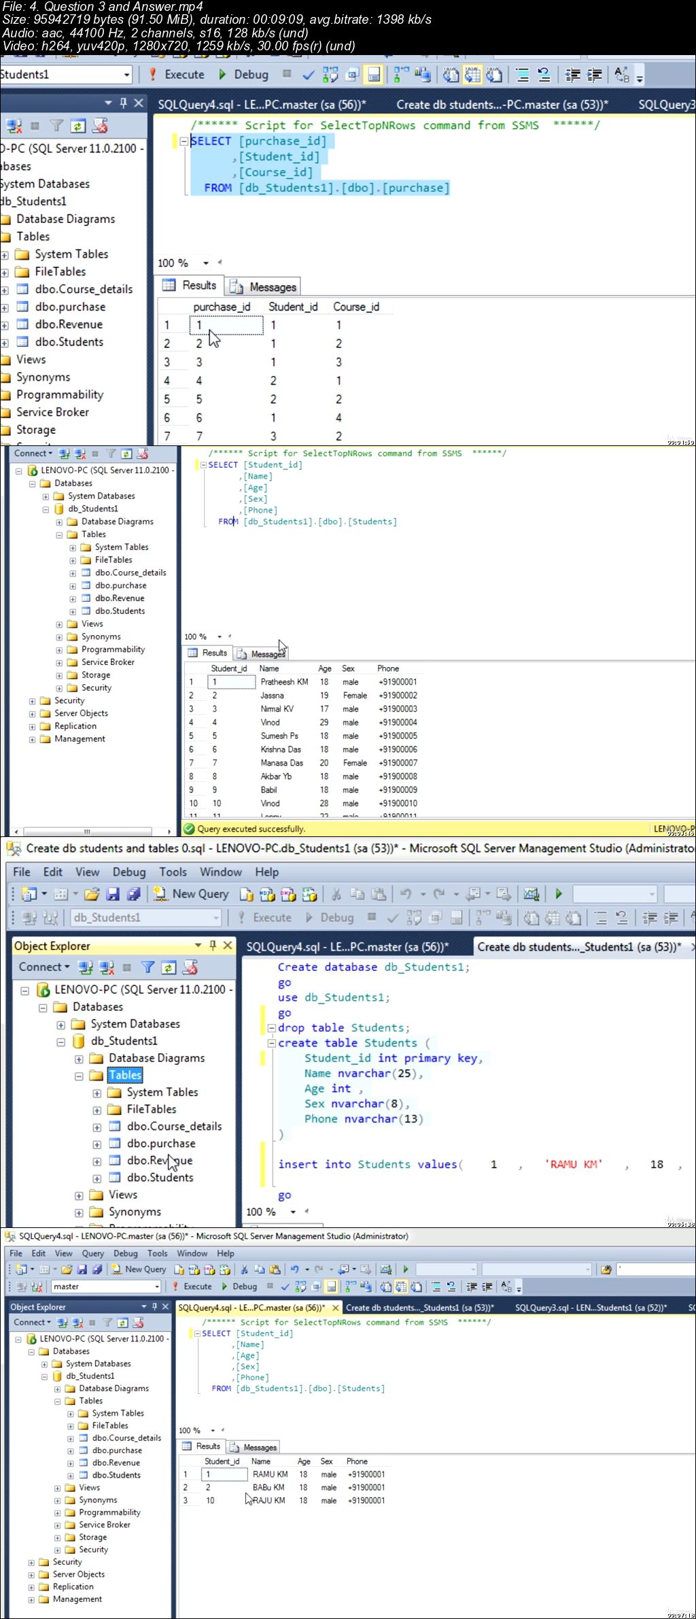Expand Management node in the Pratheesh KM frame
The image size is (696, 1619).
(x=32, y=740)
